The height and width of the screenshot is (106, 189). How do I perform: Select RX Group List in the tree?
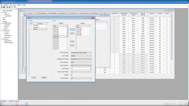(x=8, y=35)
